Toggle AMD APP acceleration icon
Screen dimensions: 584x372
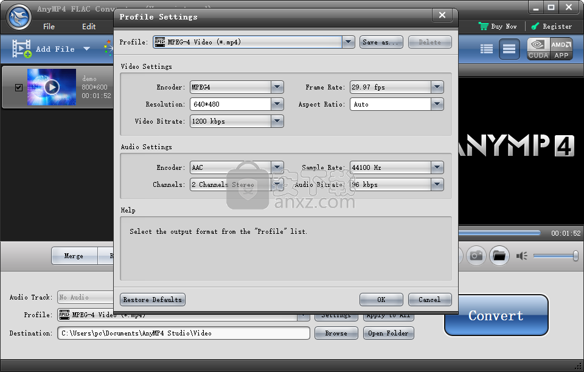[561, 49]
